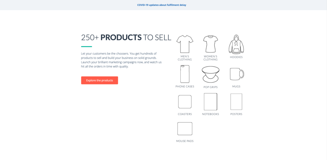Screen dimensions: 327x160
Task: Click the 250+ PRODUCTS TO SELL heading
Action: (126, 38)
